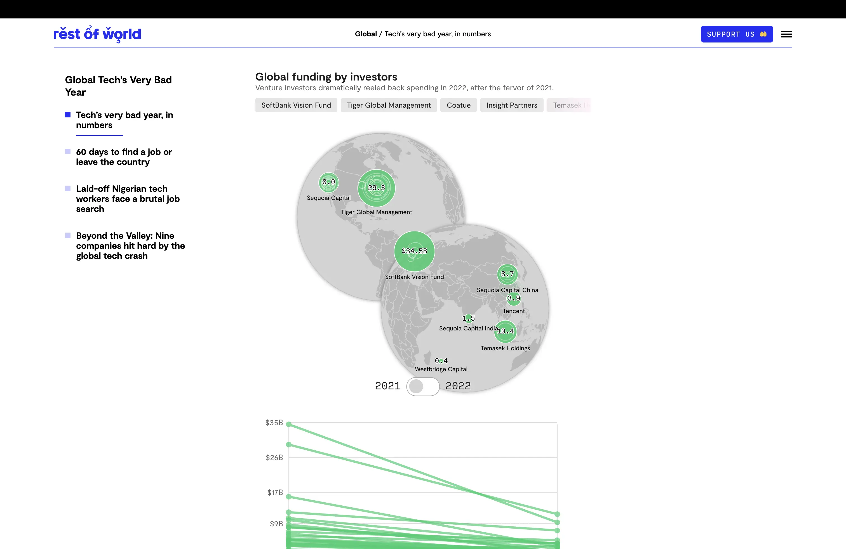Toggle the 2021/2022 year switch

point(423,386)
